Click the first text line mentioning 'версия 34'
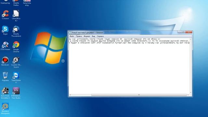 pyautogui.click(x=115, y=39)
